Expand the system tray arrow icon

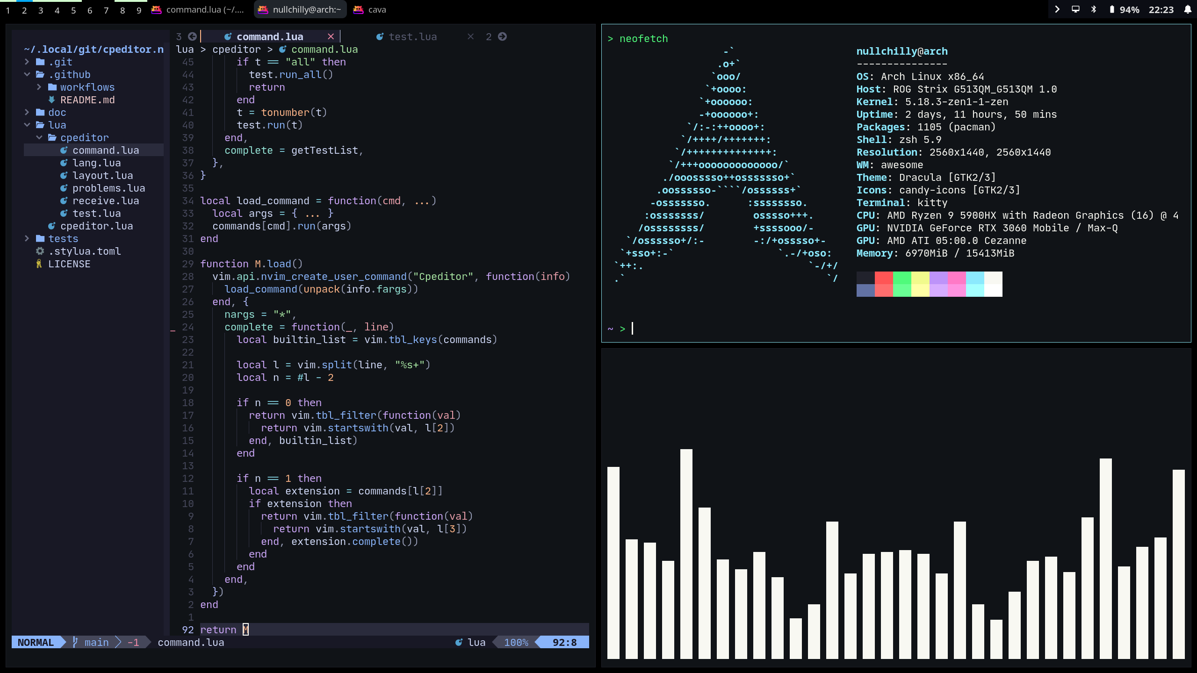click(x=1057, y=9)
